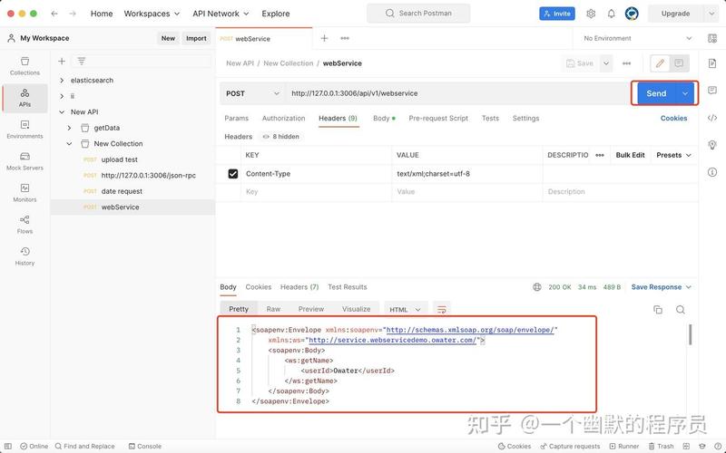Copy the response body
726x453 pixels.
(x=657, y=310)
